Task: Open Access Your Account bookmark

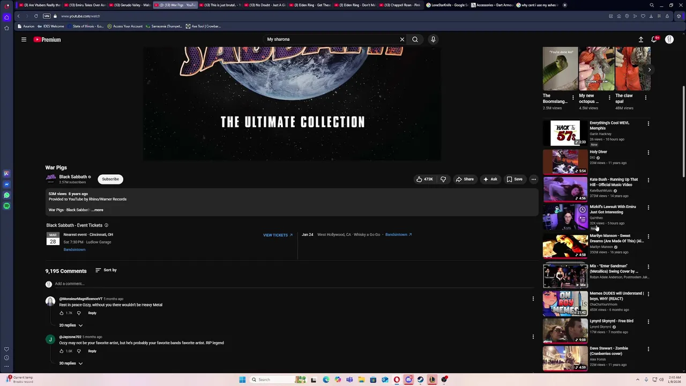Action: 125,26
